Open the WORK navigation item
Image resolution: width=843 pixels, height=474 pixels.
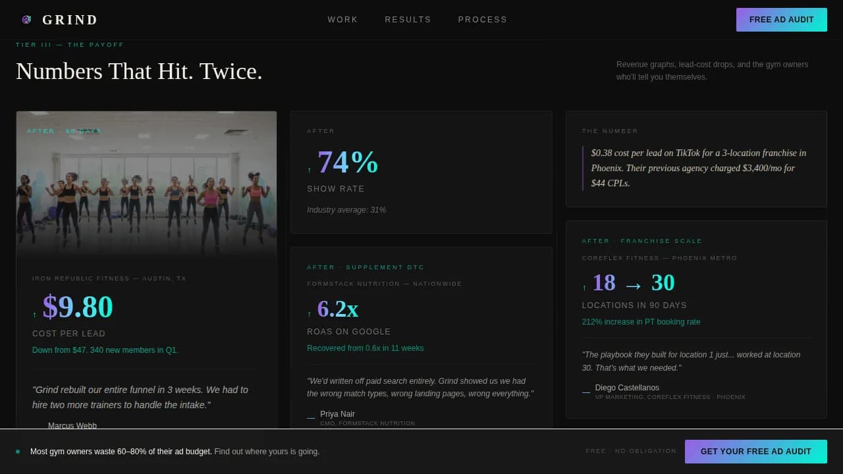point(342,20)
